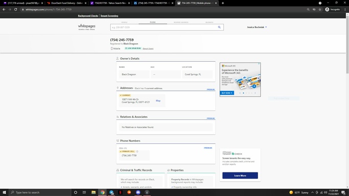Open the Chrome three-dot menu

tap(345, 9)
